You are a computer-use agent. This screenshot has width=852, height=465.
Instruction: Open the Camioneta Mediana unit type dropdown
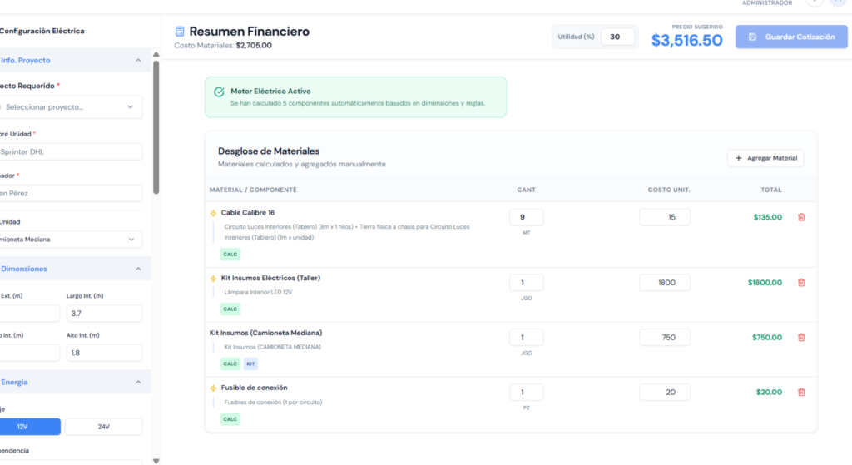(71, 239)
